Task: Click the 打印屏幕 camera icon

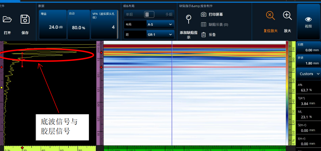Action: tap(204, 14)
